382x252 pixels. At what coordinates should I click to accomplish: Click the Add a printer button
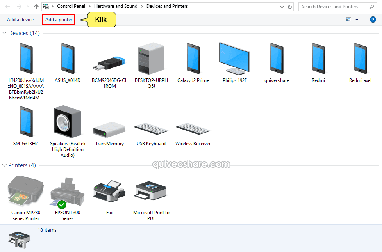click(x=58, y=19)
